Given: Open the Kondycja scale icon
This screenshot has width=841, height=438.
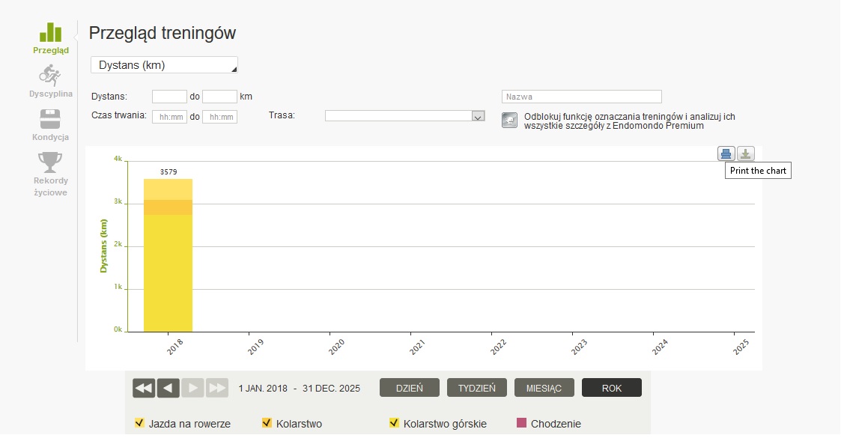Looking at the screenshot, I should coord(50,119).
